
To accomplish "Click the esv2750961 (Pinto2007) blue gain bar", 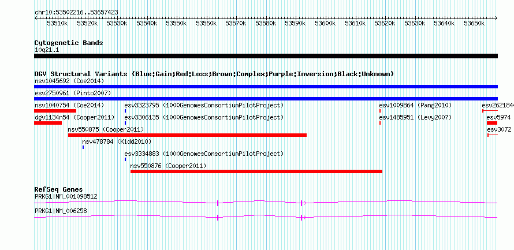I will tap(266, 99).
